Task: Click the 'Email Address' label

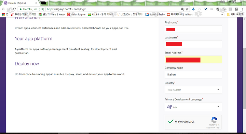Action: 173,53
